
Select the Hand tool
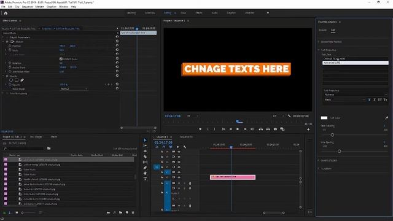click(145, 173)
